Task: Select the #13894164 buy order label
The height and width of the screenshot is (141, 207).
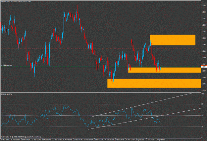Action: [x=7, y=65]
